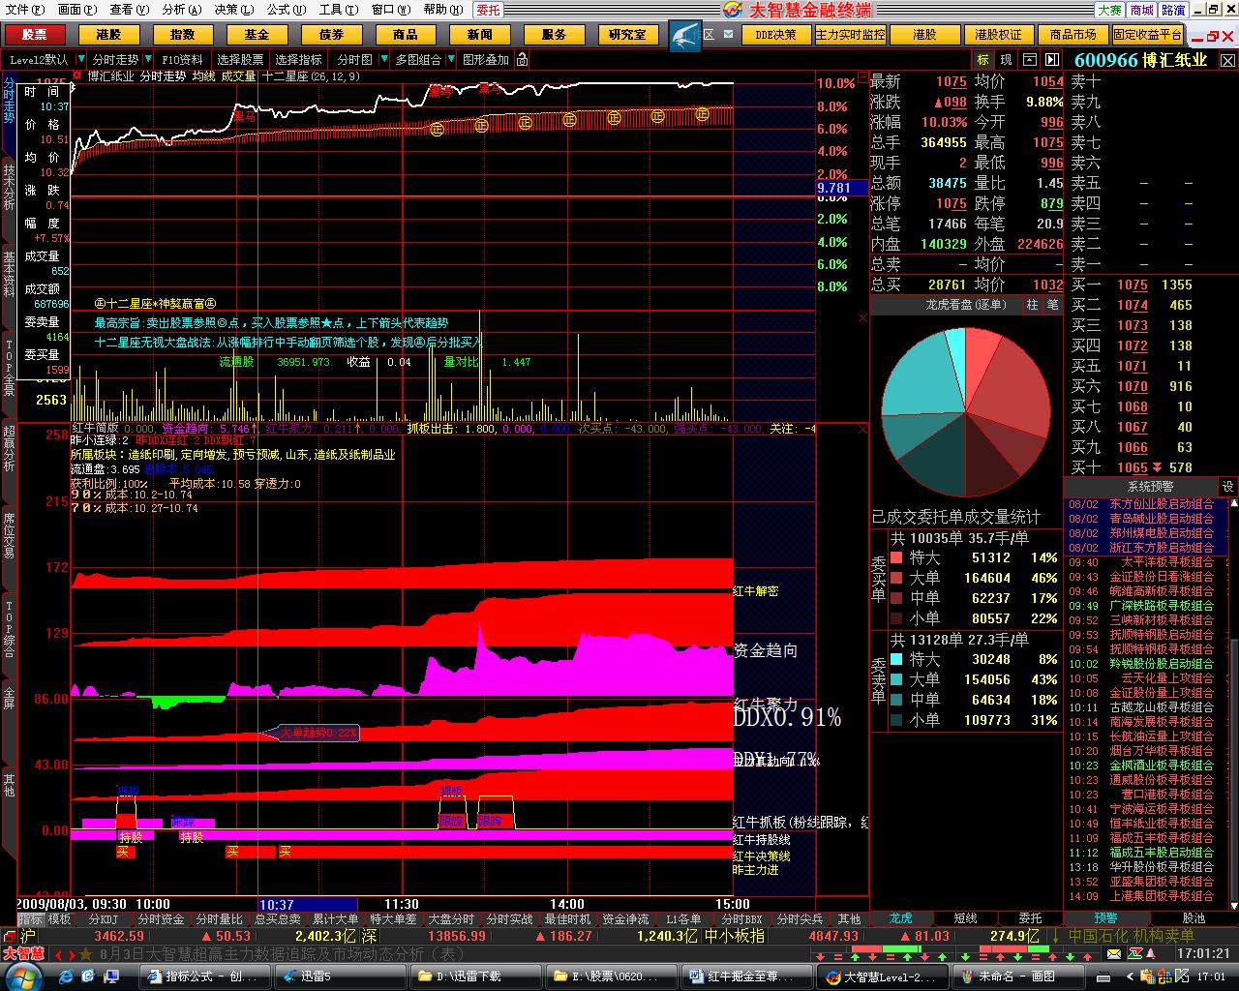The width and height of the screenshot is (1239, 991).
Task: Click the 大单 teal color swatch under 委卖单
Action: point(896,679)
